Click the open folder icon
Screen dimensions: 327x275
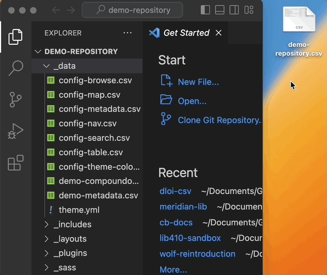click(x=166, y=99)
